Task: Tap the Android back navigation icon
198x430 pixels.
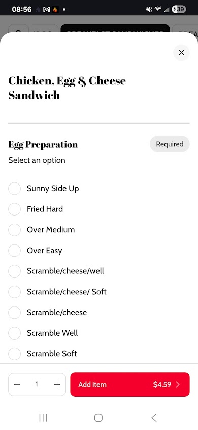Action: [x=154, y=418]
